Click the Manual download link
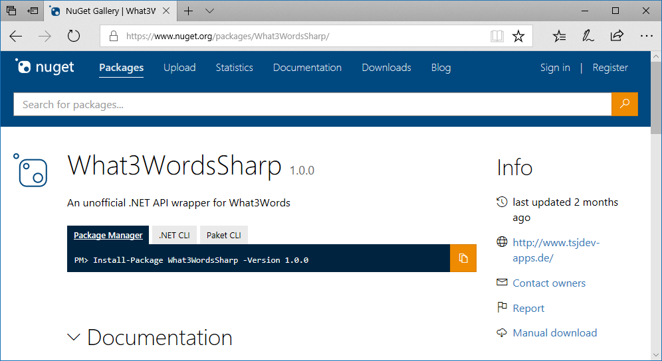662x361 pixels. click(x=554, y=332)
